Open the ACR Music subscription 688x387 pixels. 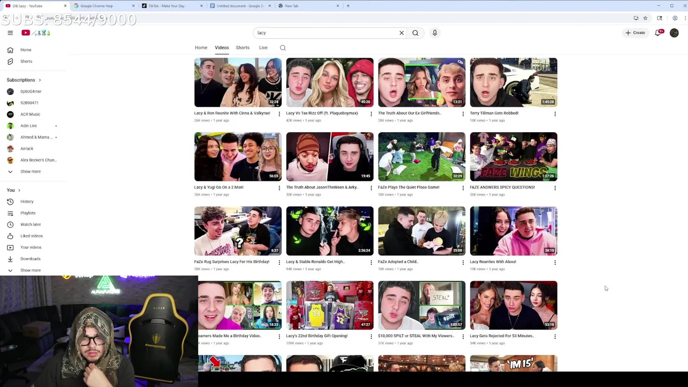[x=32, y=114]
